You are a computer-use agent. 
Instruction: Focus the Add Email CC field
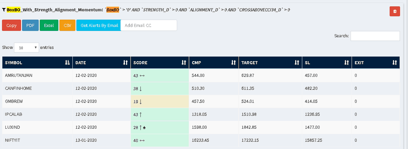tap(149, 25)
